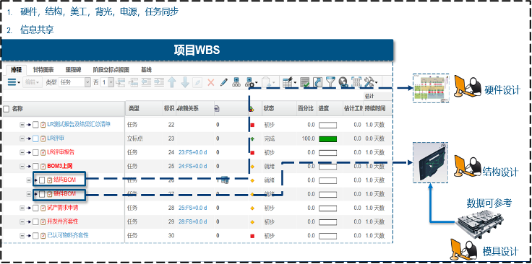This screenshot has width=532, height=264.
Task: Click the green progress bar for LR评审
Action: pos(327,138)
